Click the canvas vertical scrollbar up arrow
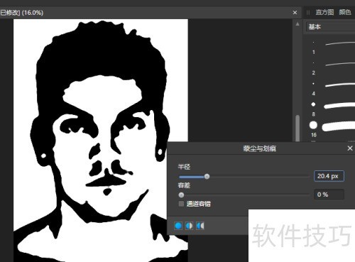The height and width of the screenshot is (262, 355). tap(297, 24)
